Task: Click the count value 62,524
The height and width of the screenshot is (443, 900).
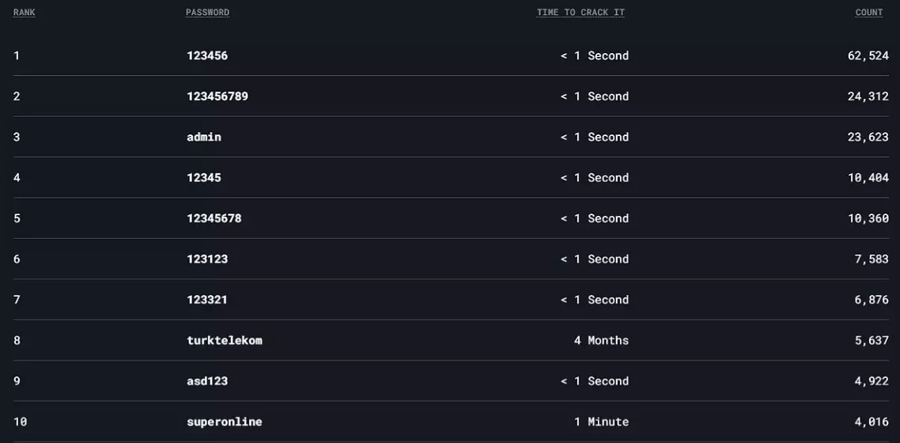Action: [868, 55]
